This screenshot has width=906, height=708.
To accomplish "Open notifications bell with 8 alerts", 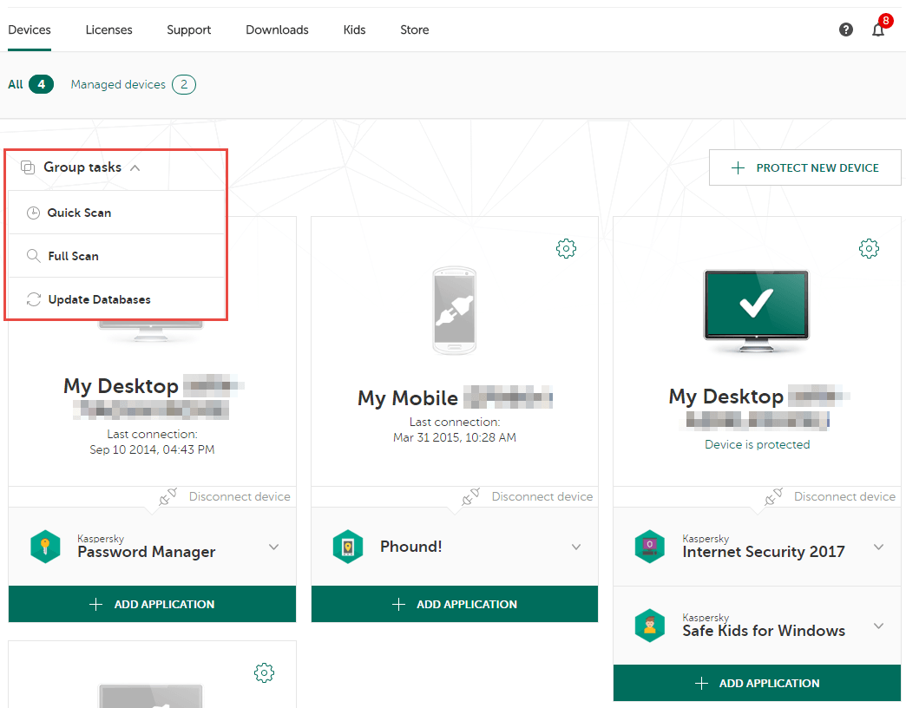I will (878, 29).
